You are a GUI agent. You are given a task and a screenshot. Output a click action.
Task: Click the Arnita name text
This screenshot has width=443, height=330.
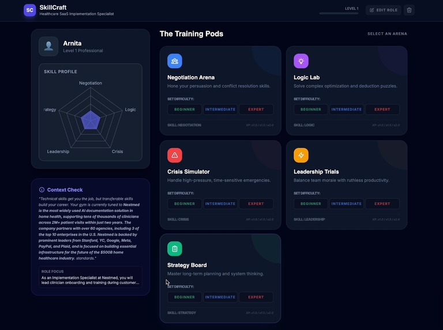pos(72,43)
